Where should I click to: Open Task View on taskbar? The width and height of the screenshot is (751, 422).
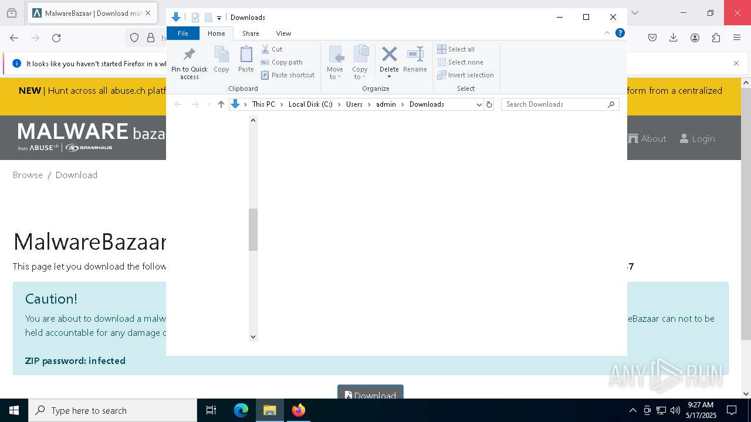(211, 410)
